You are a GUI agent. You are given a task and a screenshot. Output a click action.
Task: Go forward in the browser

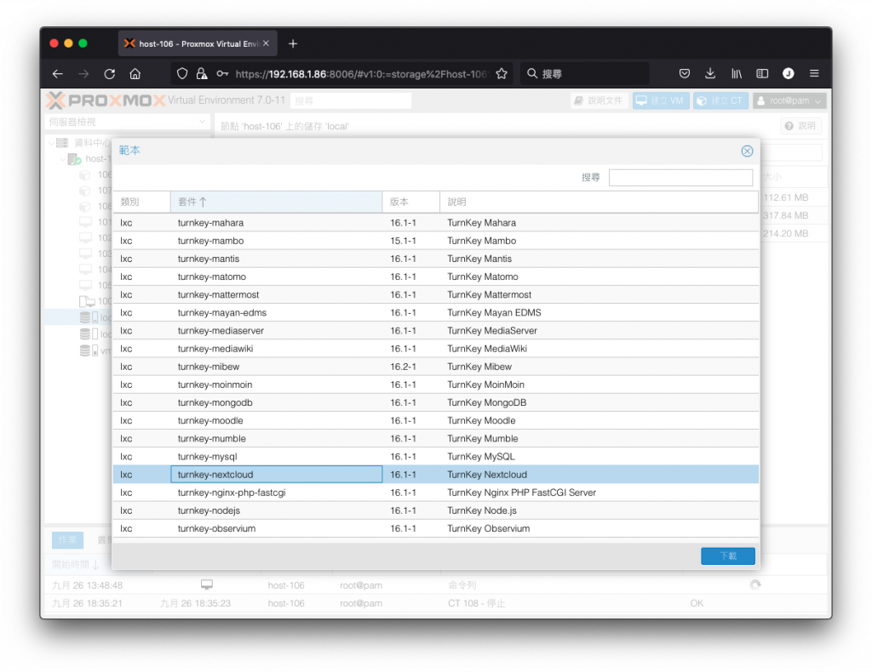coord(83,74)
